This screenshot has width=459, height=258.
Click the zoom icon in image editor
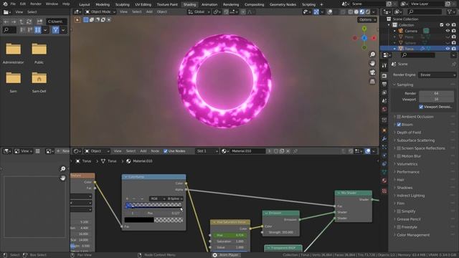pyautogui.click(x=62, y=169)
